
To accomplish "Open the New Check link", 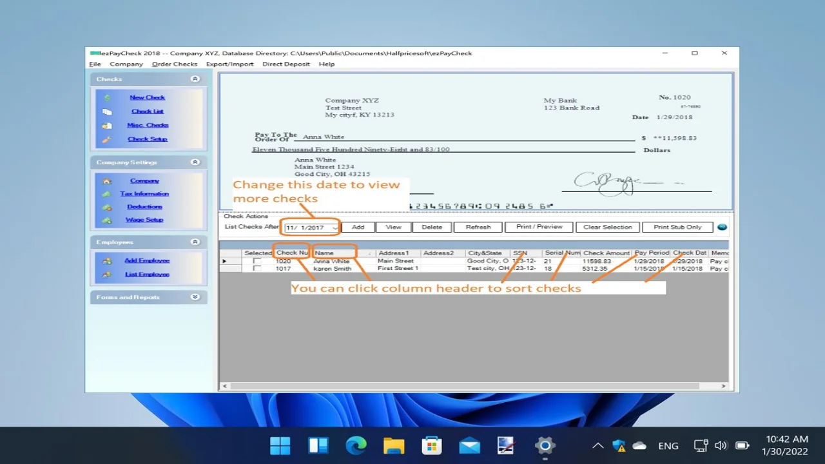I will [147, 97].
